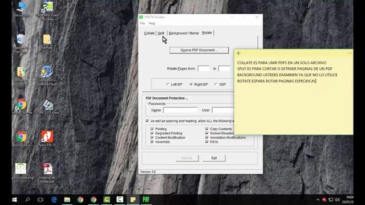This screenshot has width=365, height=205.
Task: Open the goyoutube.png image file
Action: 22,171
